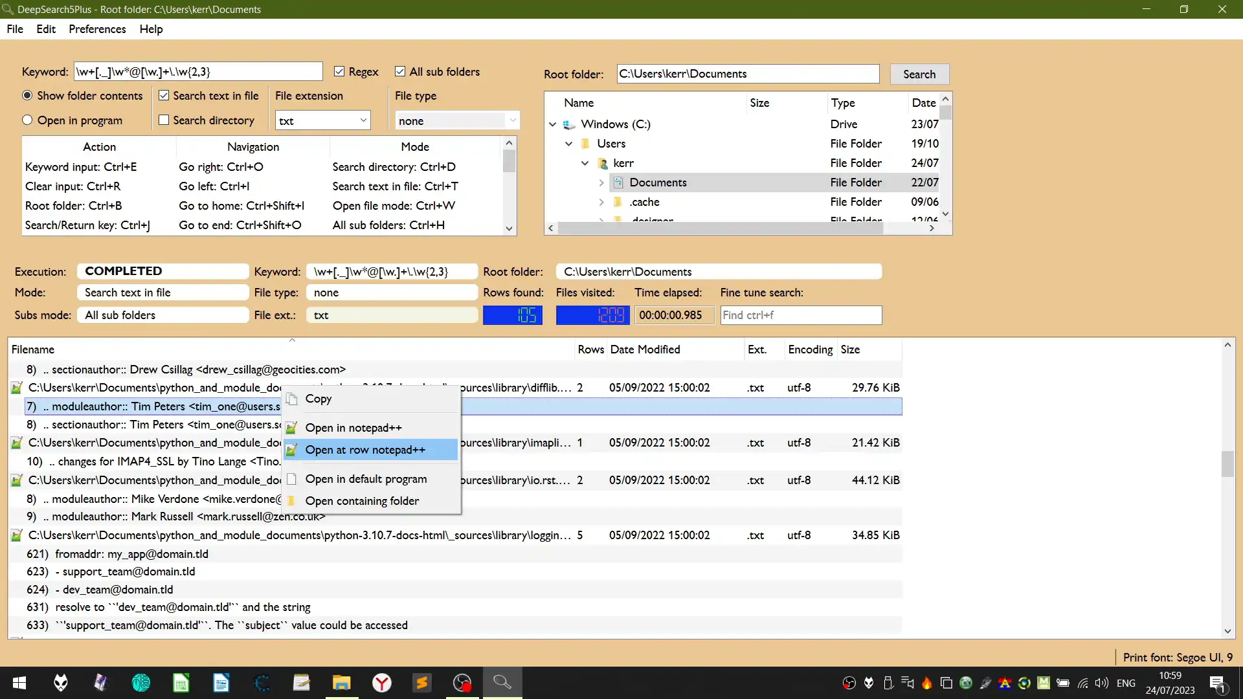The width and height of the screenshot is (1243, 699).
Task: Choose Open at row notepad++
Action: point(370,450)
